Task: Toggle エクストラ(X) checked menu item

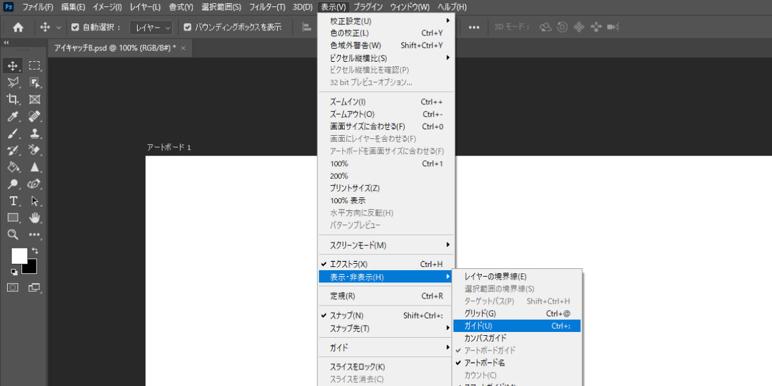Action: [387, 264]
